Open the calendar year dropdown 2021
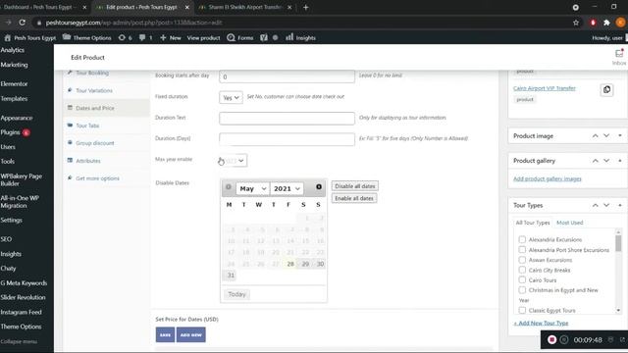The width and height of the screenshot is (628, 353). [287, 188]
